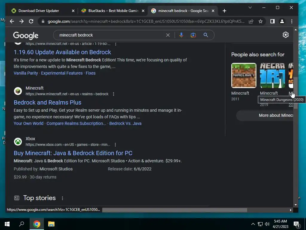
Task: Bookmark this page with the star
Action: 261,21
